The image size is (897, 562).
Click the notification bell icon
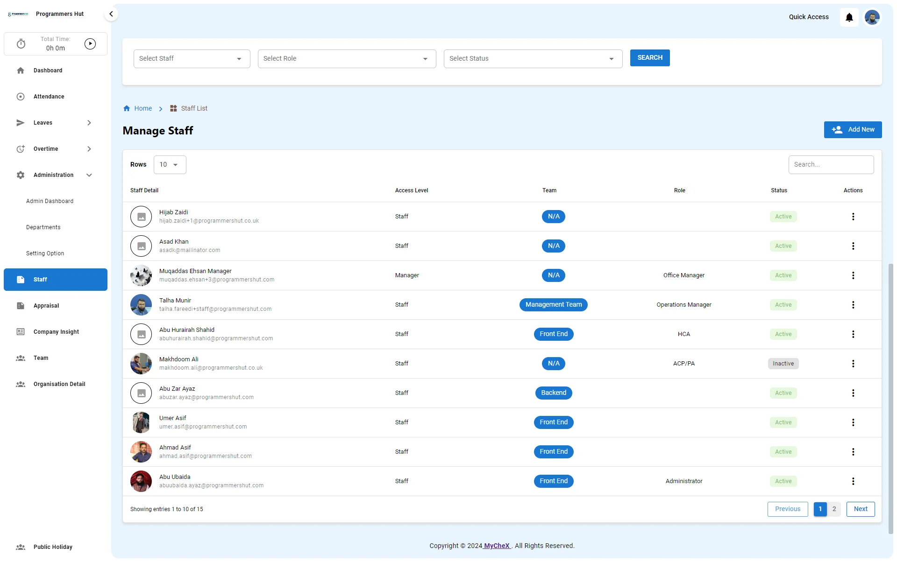click(x=849, y=17)
